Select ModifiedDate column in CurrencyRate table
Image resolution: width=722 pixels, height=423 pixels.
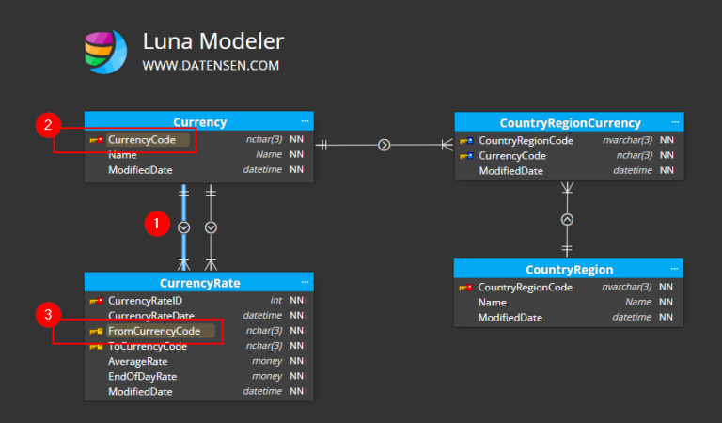click(199, 392)
